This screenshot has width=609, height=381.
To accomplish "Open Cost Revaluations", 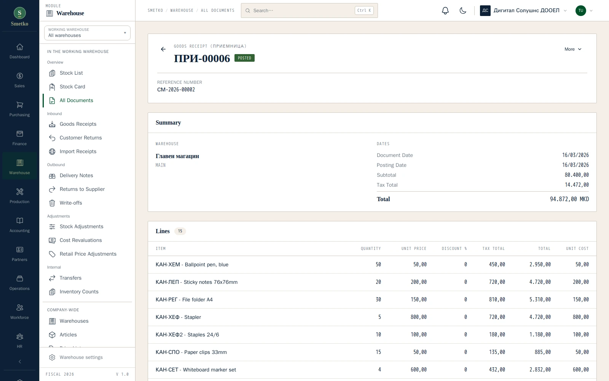I will pyautogui.click(x=87, y=240).
